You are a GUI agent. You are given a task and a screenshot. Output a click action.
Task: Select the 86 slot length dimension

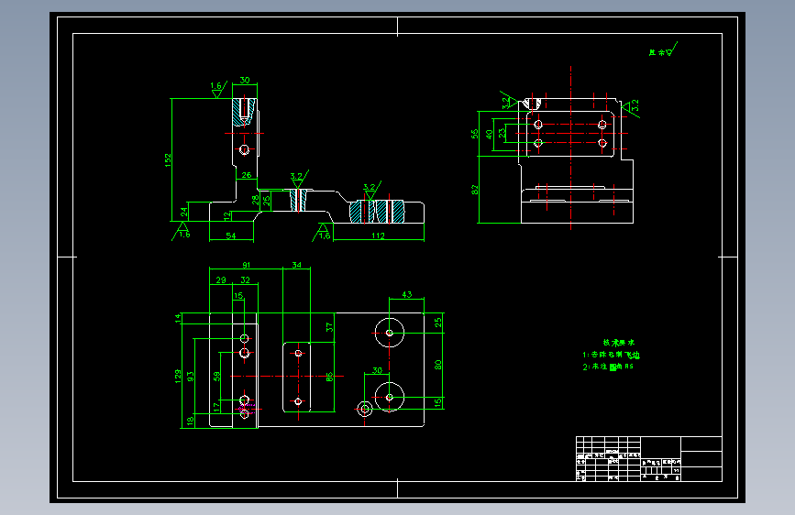click(x=329, y=377)
